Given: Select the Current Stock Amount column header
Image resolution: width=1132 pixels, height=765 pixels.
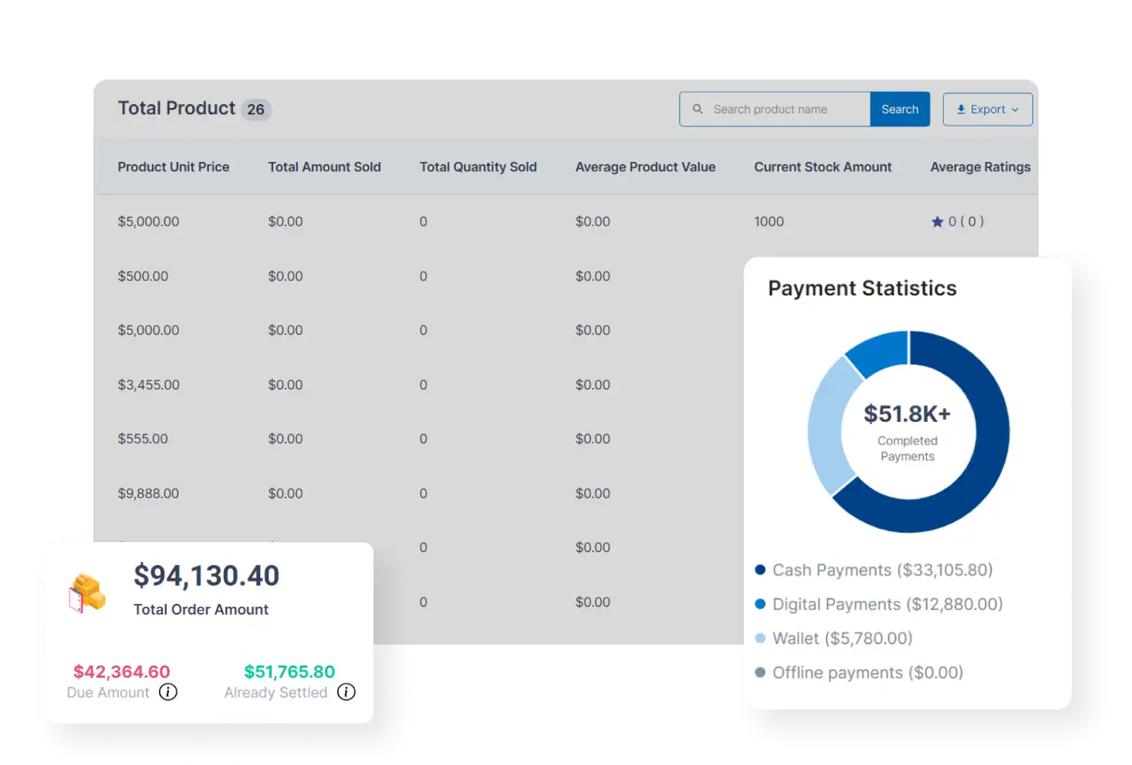Looking at the screenshot, I should pyautogui.click(x=823, y=167).
